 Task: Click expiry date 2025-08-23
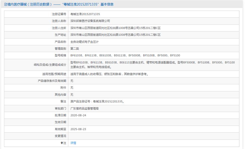click(78, 129)
